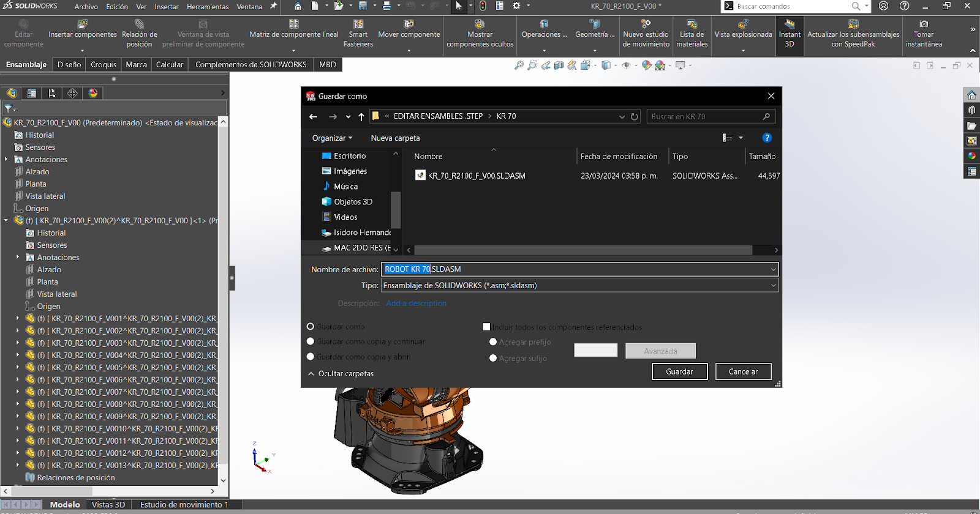
Task: Open address bar path history dropdown
Action: [x=622, y=116]
